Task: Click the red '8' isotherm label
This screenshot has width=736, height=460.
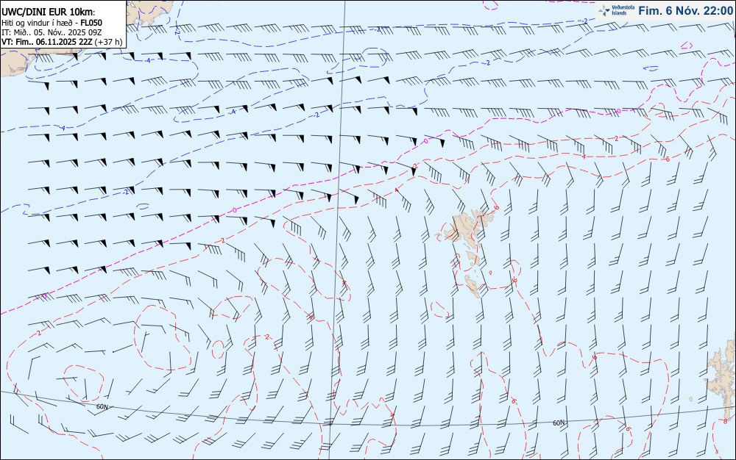Action: coord(725,420)
